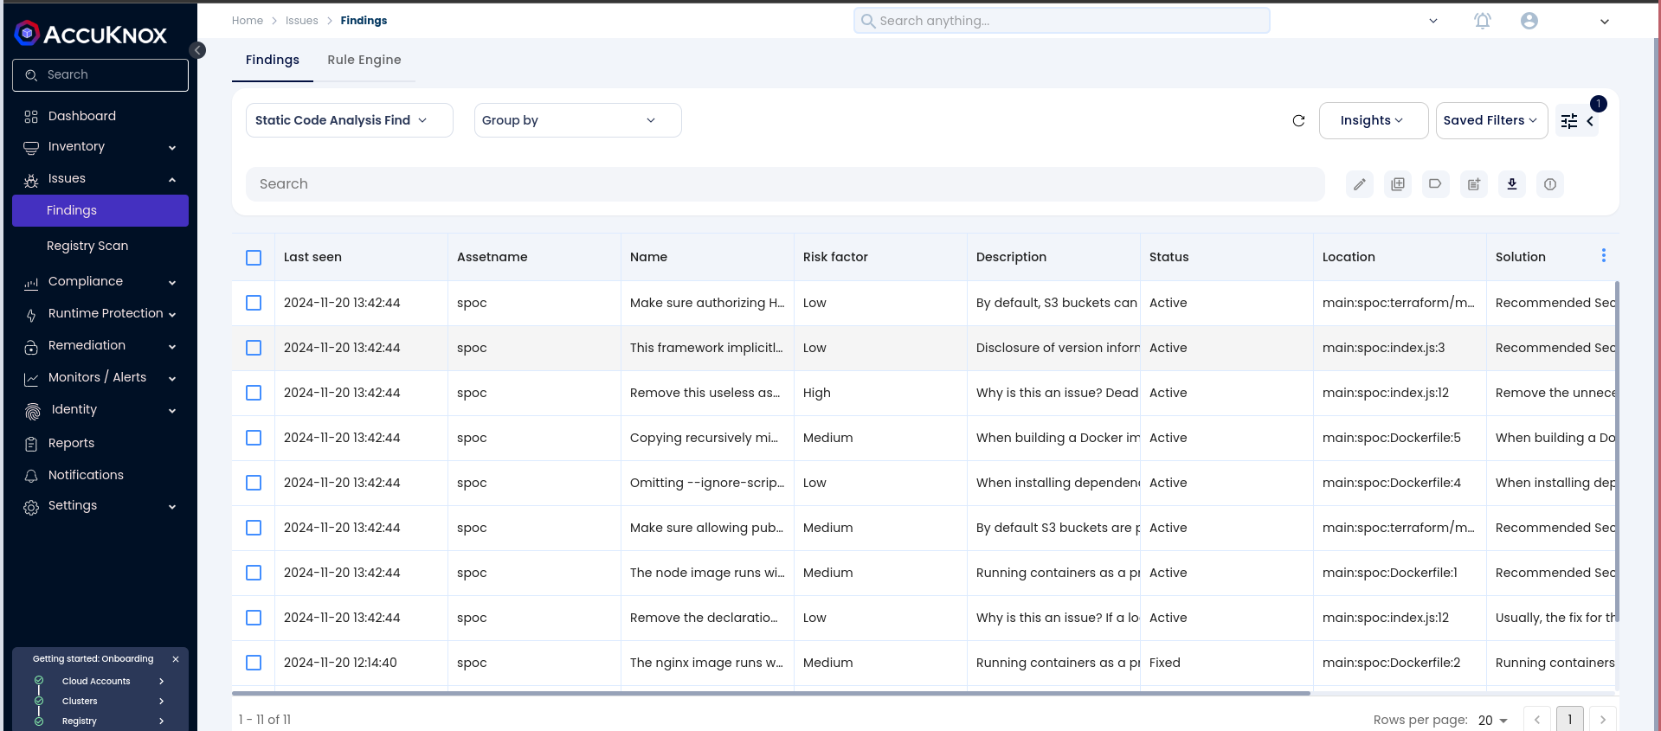
Task: Close the Getting started onboarding panel
Action: tap(176, 659)
